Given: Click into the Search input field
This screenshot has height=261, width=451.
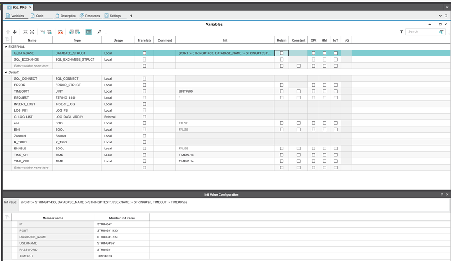Looking at the screenshot, I should point(421,32).
